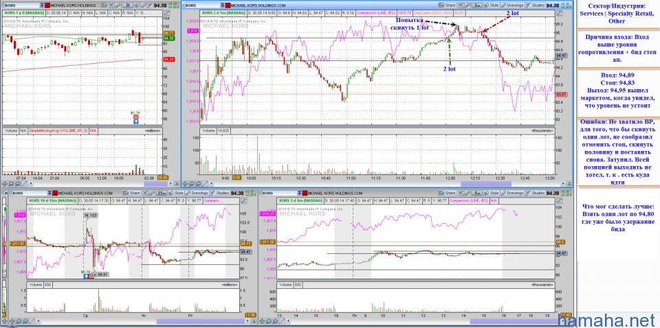Image resolution: width=660 pixels, height=328 pixels.
Task: Click the 1m timeframe button
Action: tap(476, 5)
